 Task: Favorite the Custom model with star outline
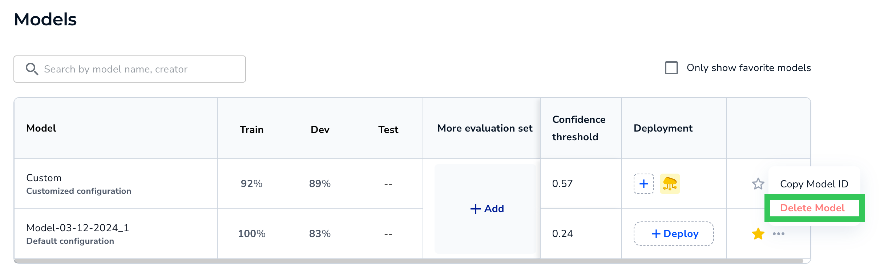coord(758,184)
